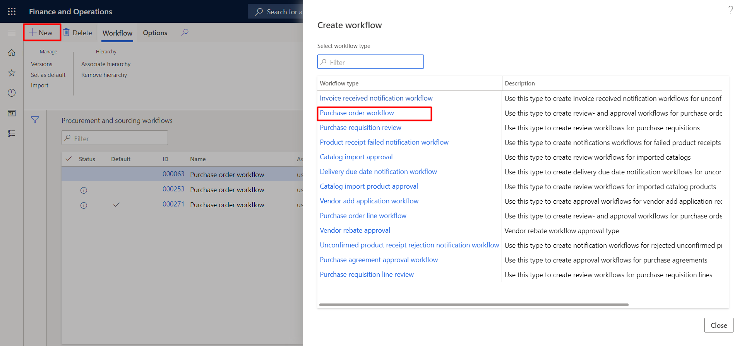This screenshot has height=346, width=742.
Task: Click Vendor rebate workflow approval type description
Action: pyautogui.click(x=562, y=231)
